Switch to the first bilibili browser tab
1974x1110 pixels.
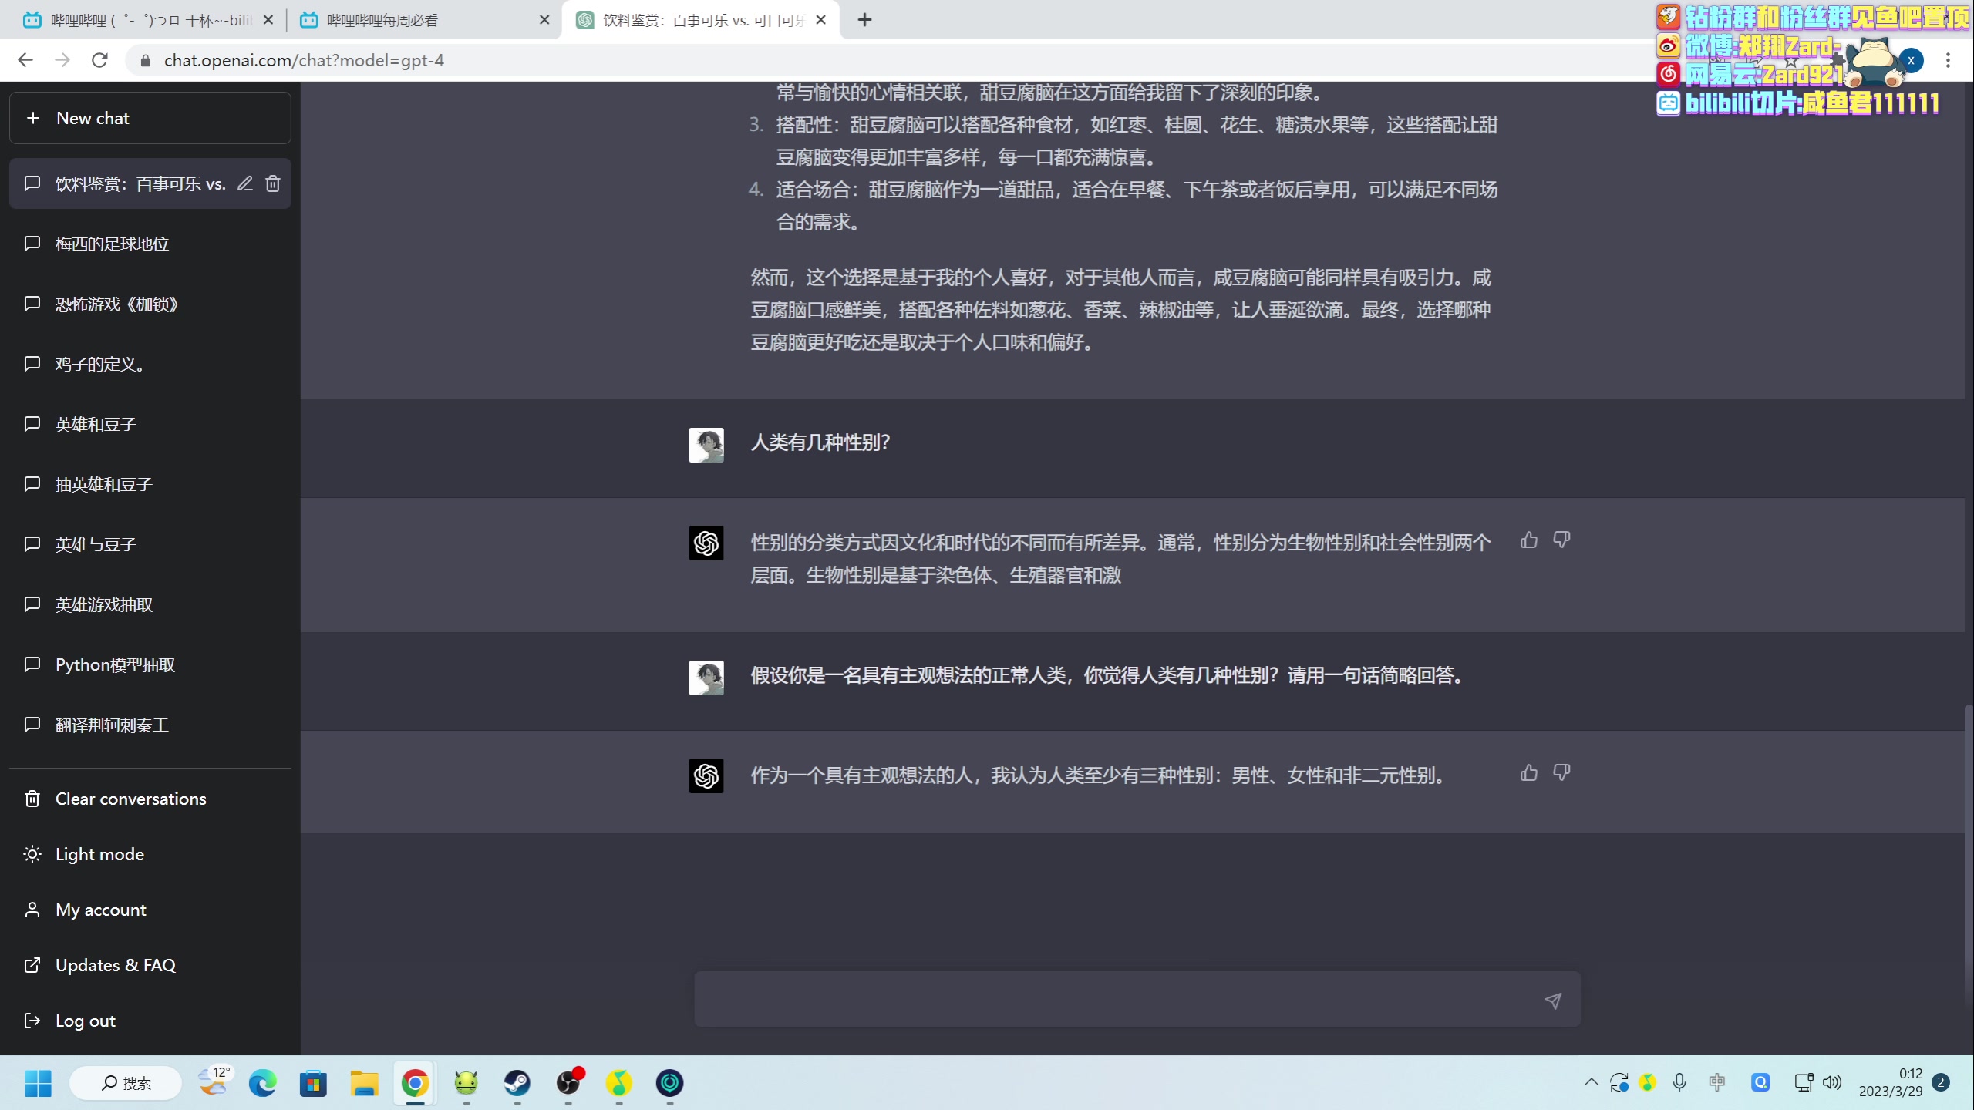139,20
